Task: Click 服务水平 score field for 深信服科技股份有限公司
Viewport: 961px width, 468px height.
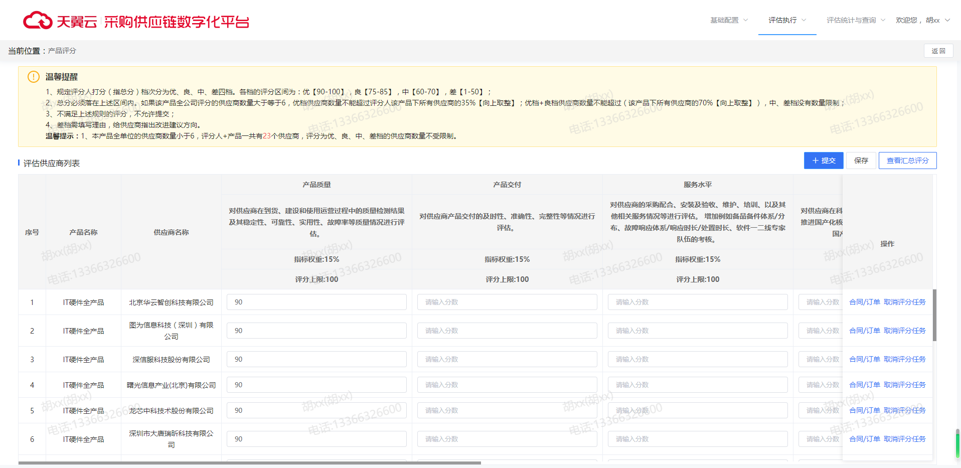Action: click(x=698, y=359)
